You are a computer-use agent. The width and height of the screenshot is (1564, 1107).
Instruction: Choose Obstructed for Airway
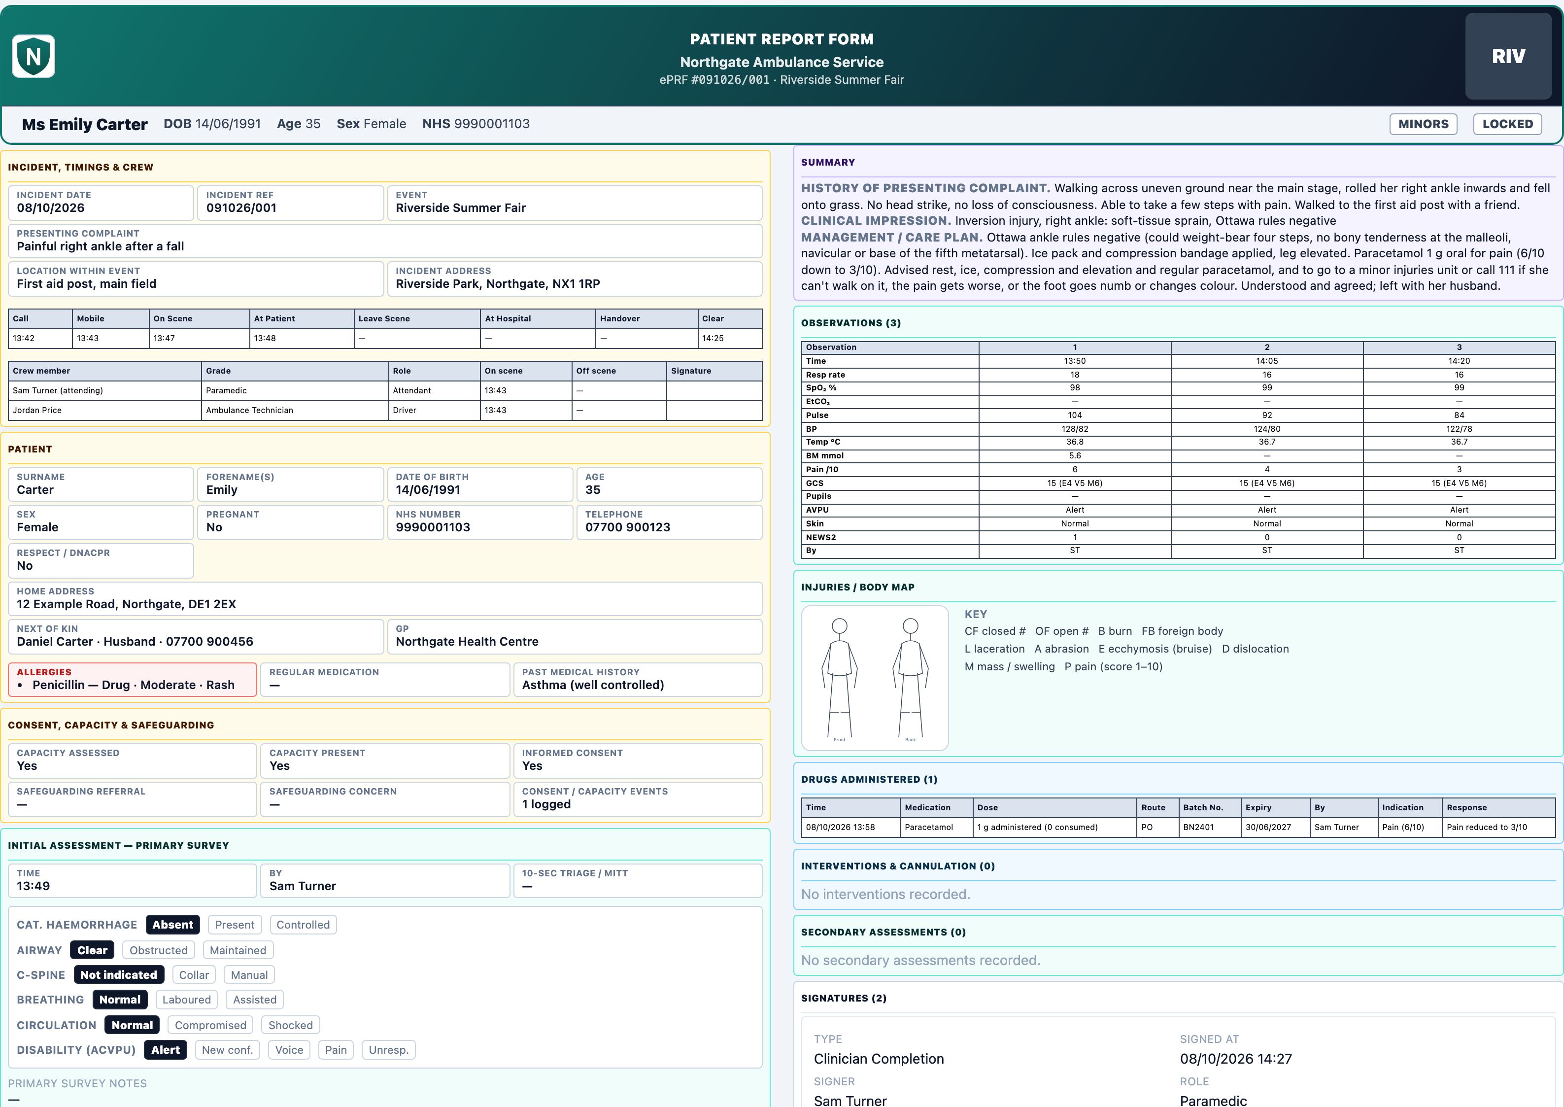(x=159, y=950)
